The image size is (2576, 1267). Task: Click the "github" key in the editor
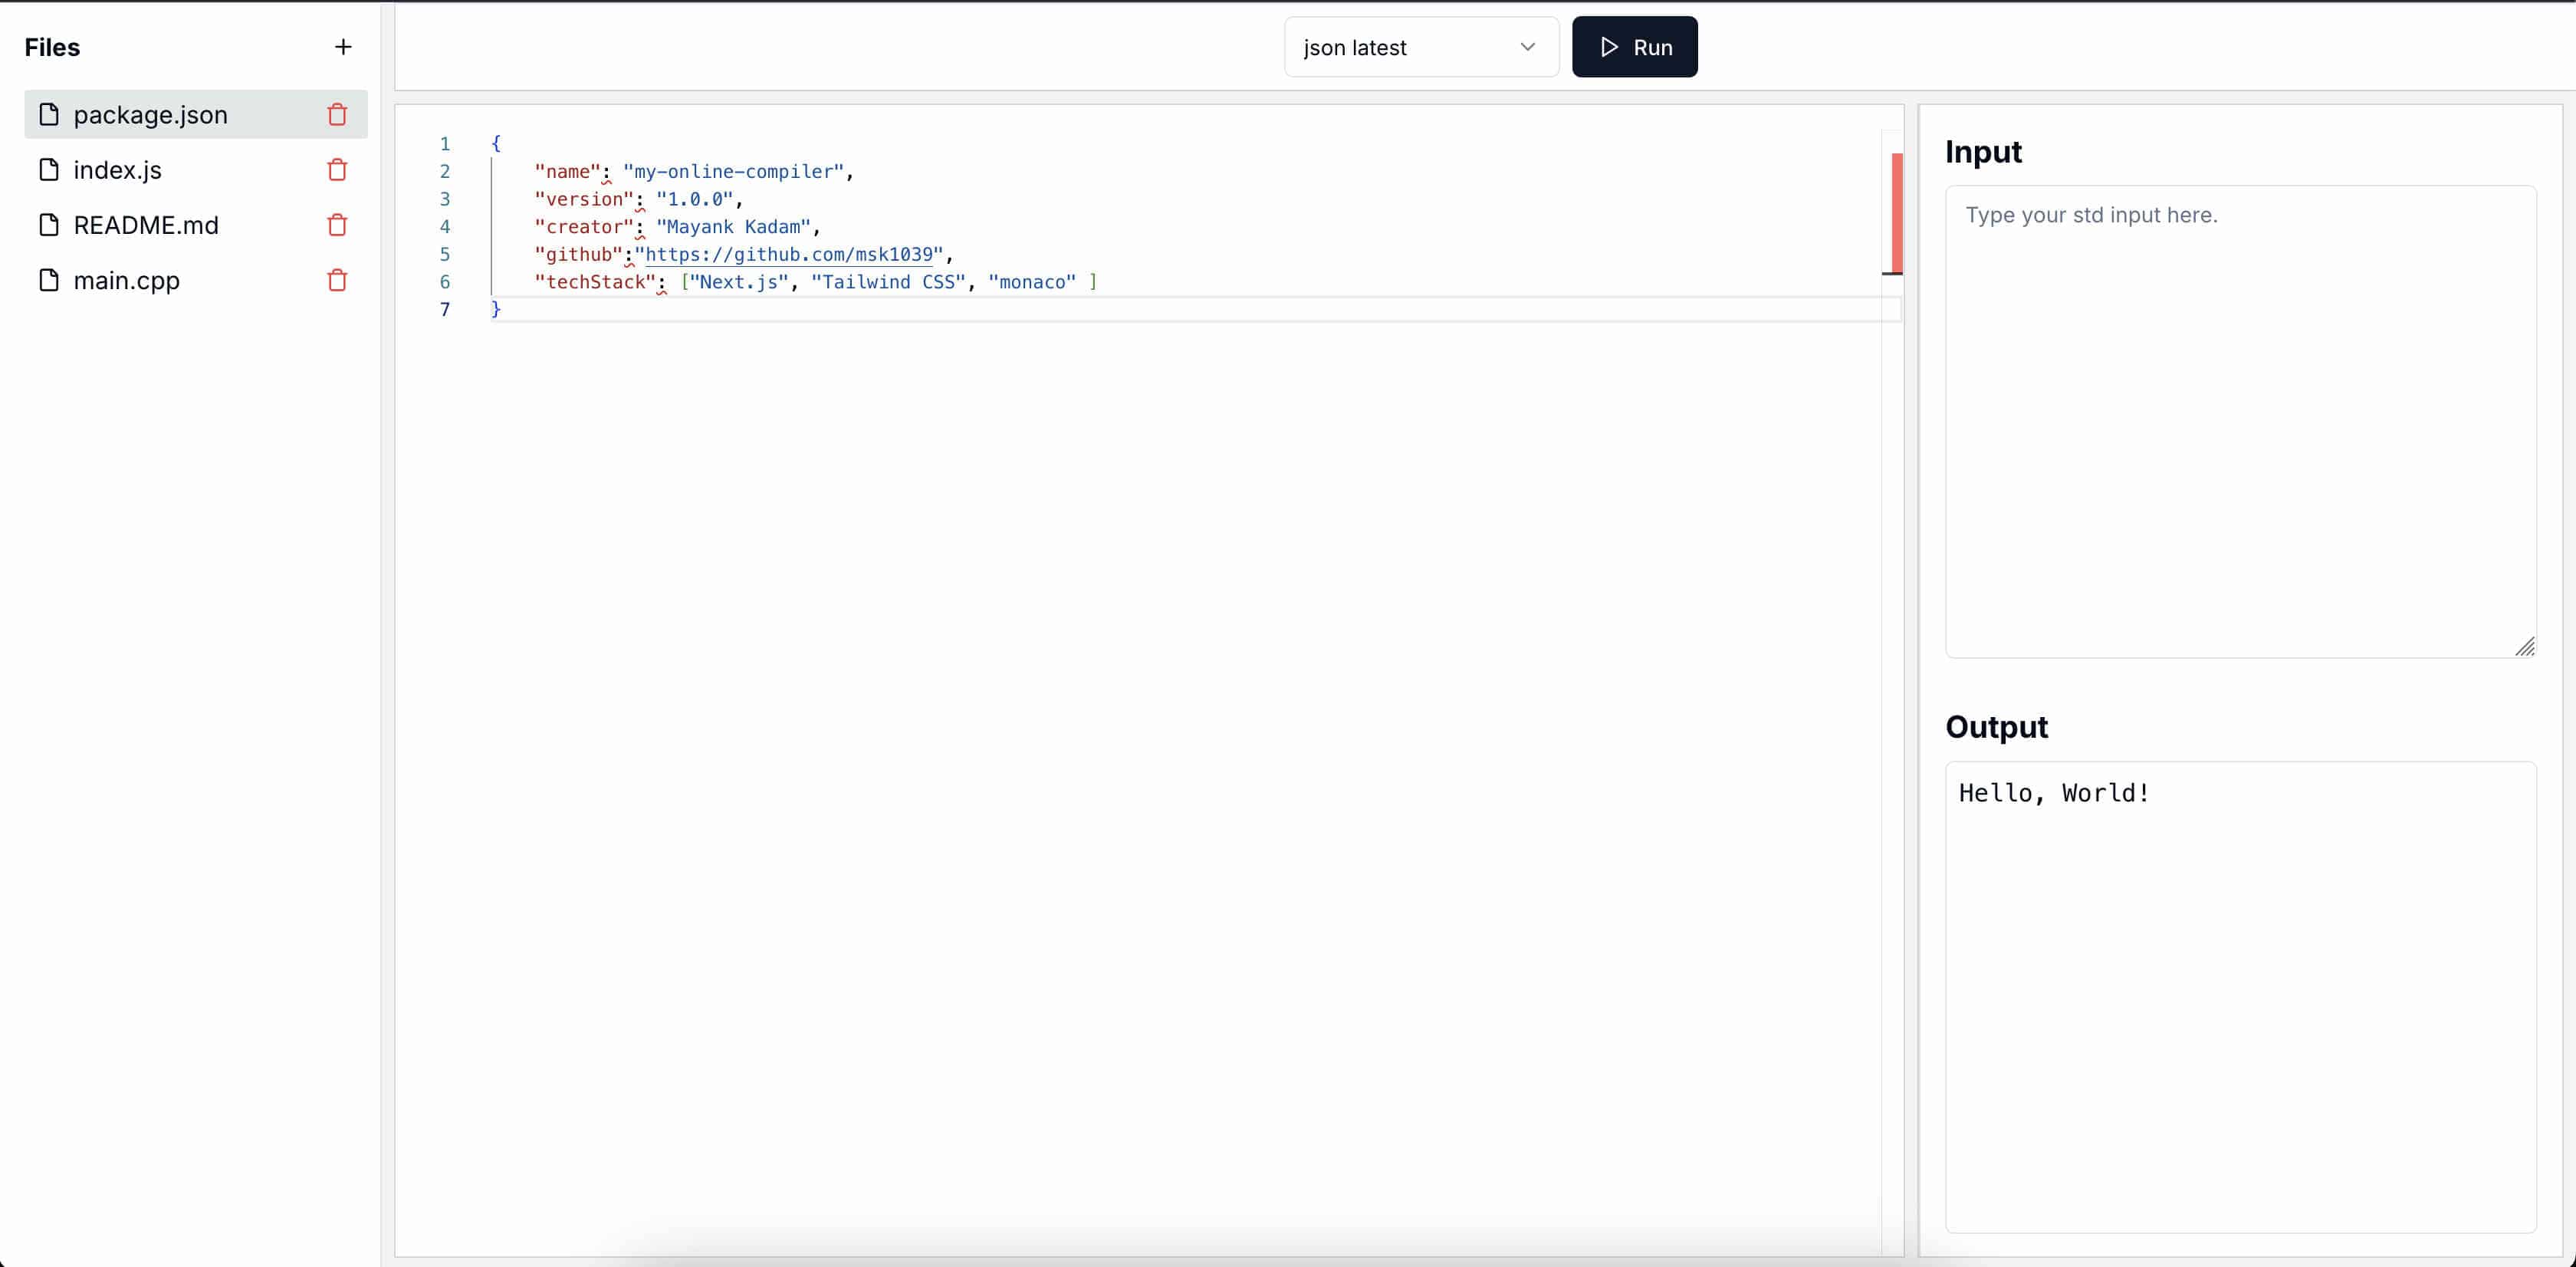pos(578,254)
